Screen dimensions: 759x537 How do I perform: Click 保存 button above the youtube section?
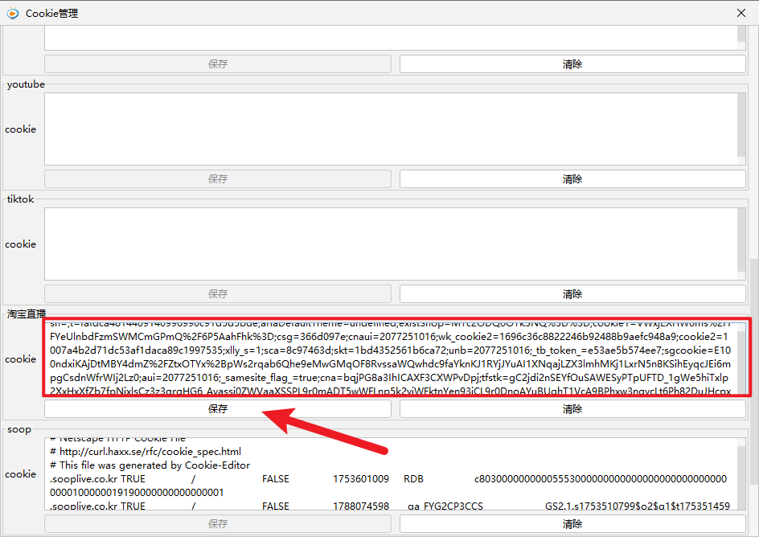coord(217,64)
